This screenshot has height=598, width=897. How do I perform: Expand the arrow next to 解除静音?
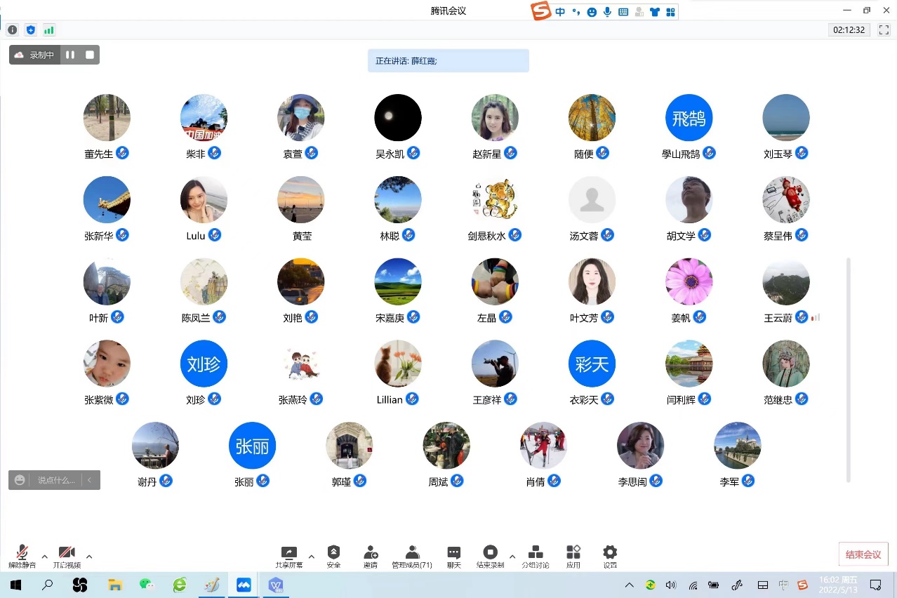(45, 557)
